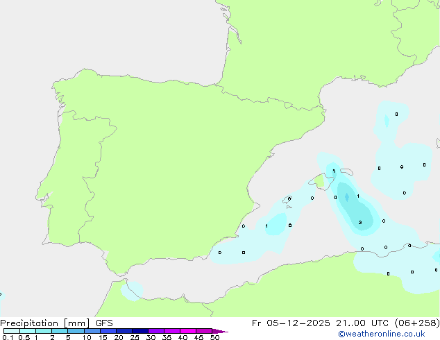Click the forecast date 'Fr 05-12-2025'
Screen dimensions: 440x340
(x=291, y=323)
